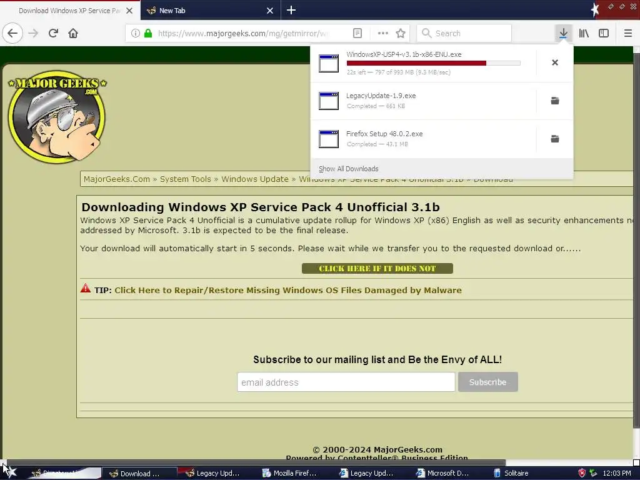Switch to Mozilla Firefox taskbar item
640x480 pixels.
[291, 474]
